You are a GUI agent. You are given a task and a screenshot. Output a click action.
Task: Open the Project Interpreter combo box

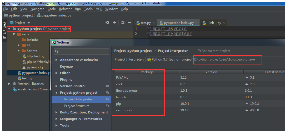215,59
